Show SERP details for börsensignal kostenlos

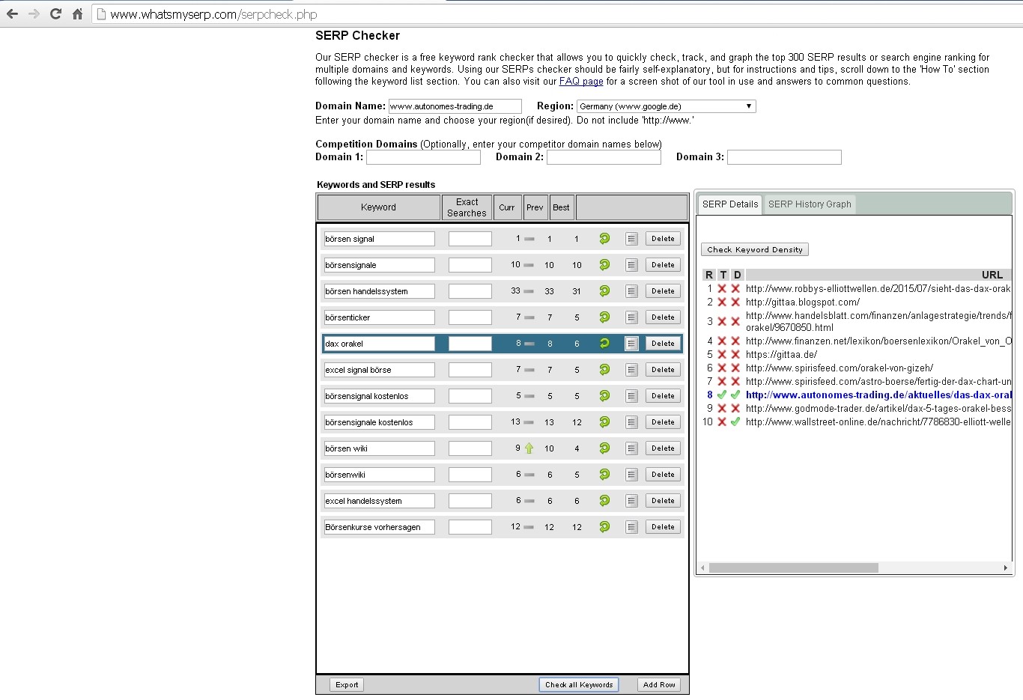click(631, 396)
